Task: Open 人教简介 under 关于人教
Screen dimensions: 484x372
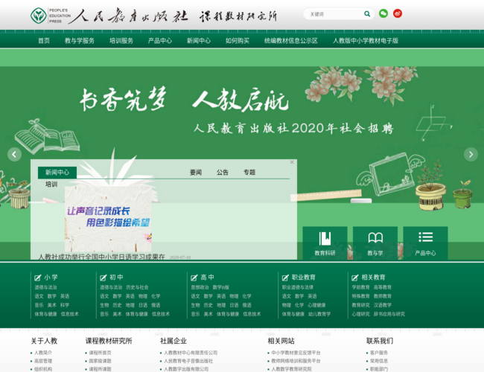Action: [43, 353]
